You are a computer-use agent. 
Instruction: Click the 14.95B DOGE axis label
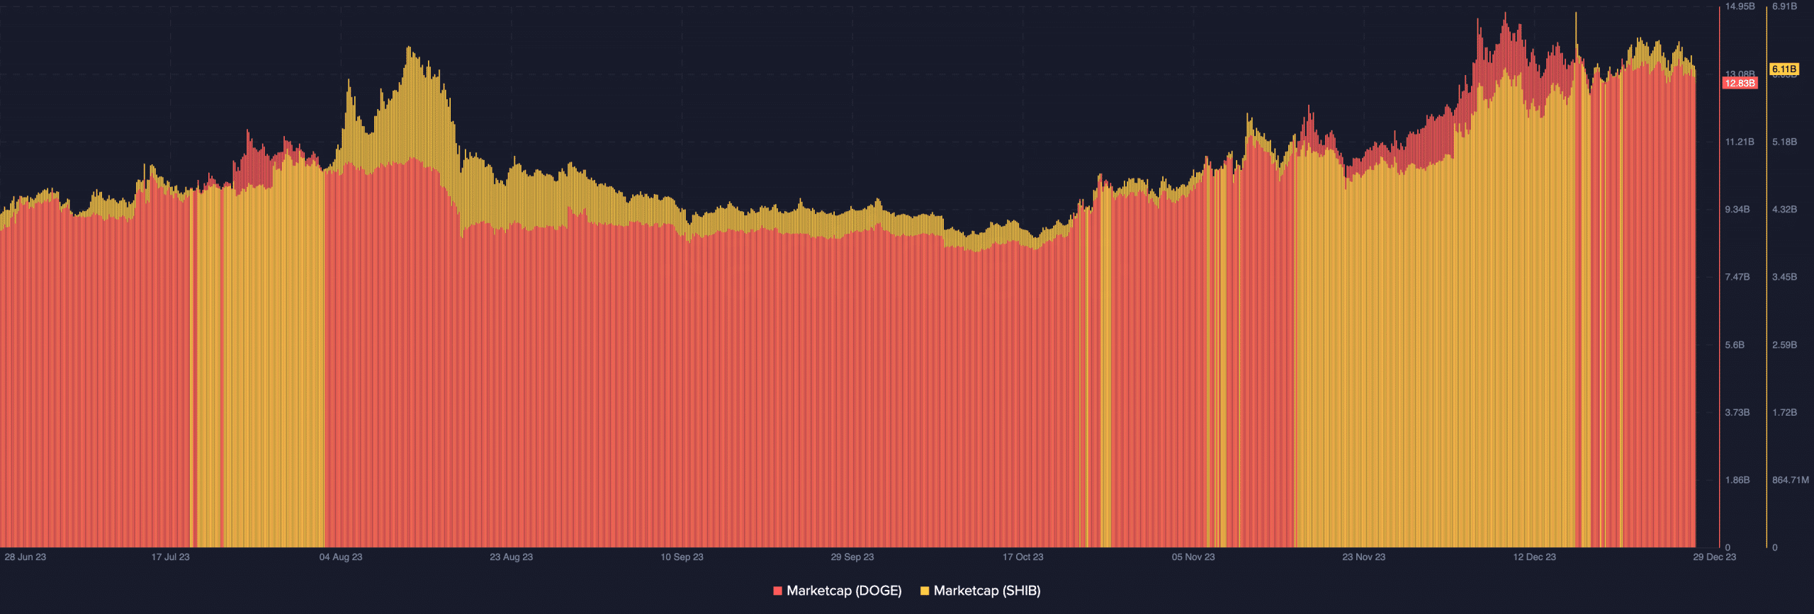click(x=1740, y=6)
